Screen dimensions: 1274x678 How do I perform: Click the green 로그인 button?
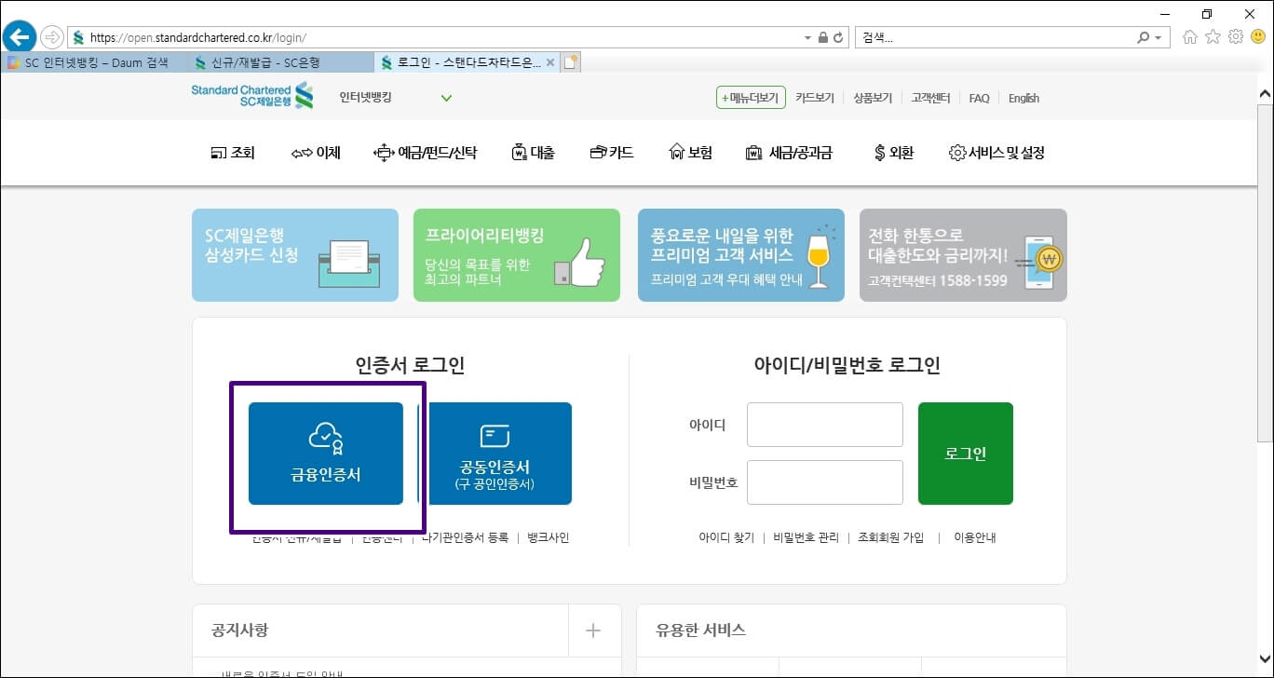966,454
